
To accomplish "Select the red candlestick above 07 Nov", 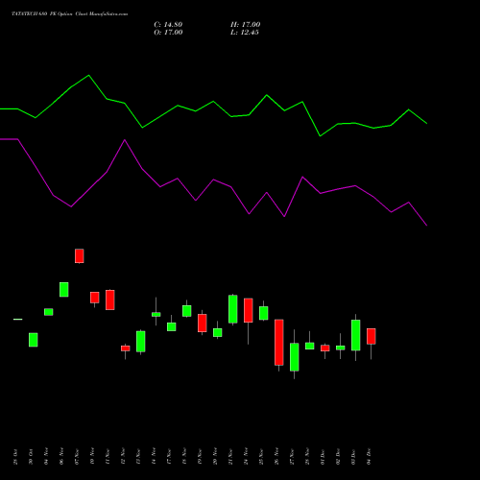I will (x=80, y=256).
